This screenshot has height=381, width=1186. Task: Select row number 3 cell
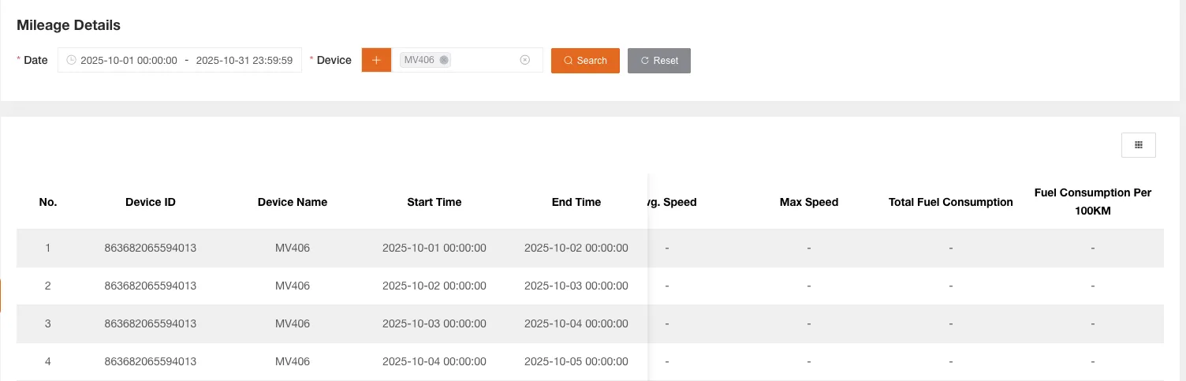(48, 323)
